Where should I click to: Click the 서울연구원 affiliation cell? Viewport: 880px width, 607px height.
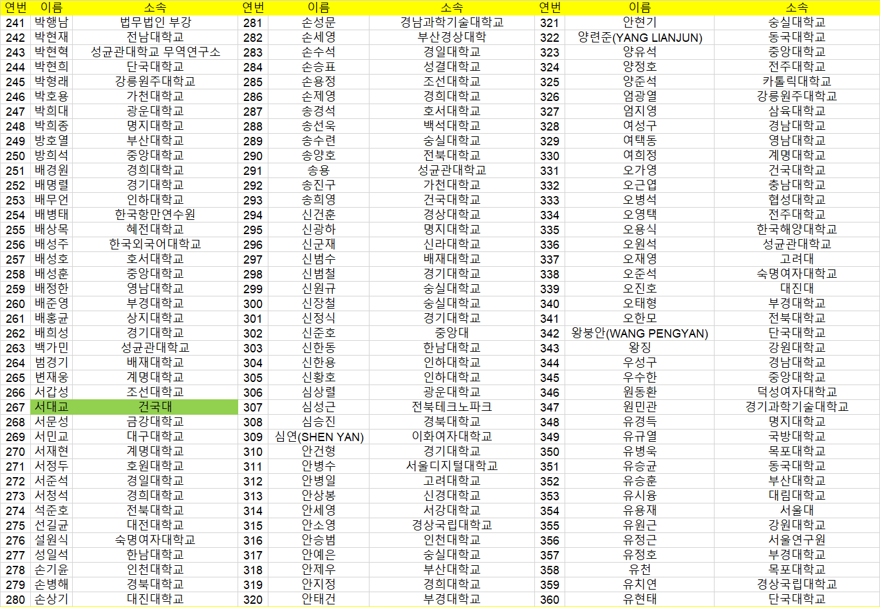click(796, 540)
